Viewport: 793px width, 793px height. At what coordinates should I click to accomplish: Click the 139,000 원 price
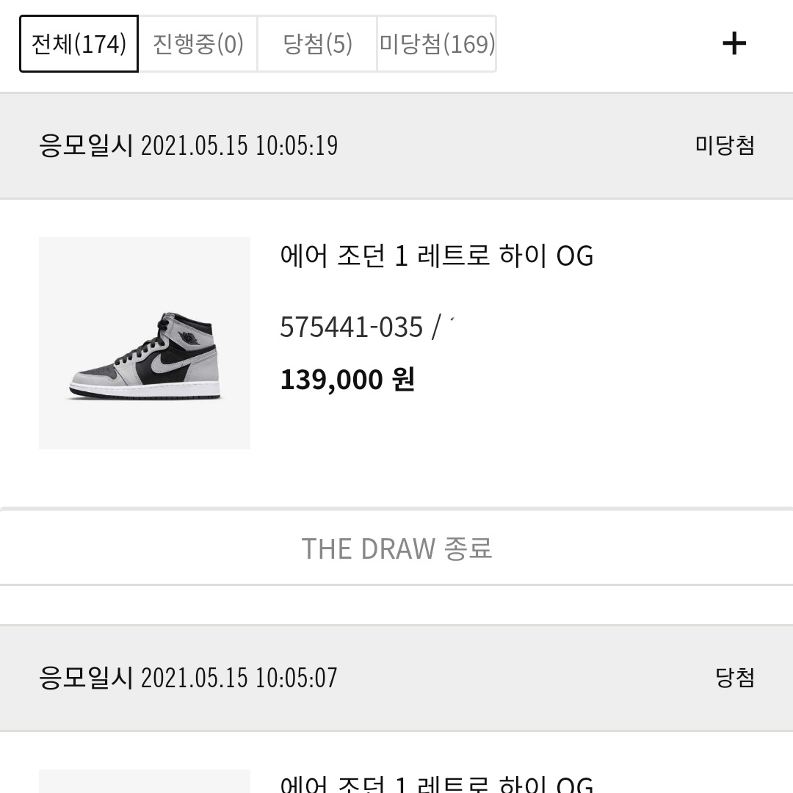(x=347, y=380)
